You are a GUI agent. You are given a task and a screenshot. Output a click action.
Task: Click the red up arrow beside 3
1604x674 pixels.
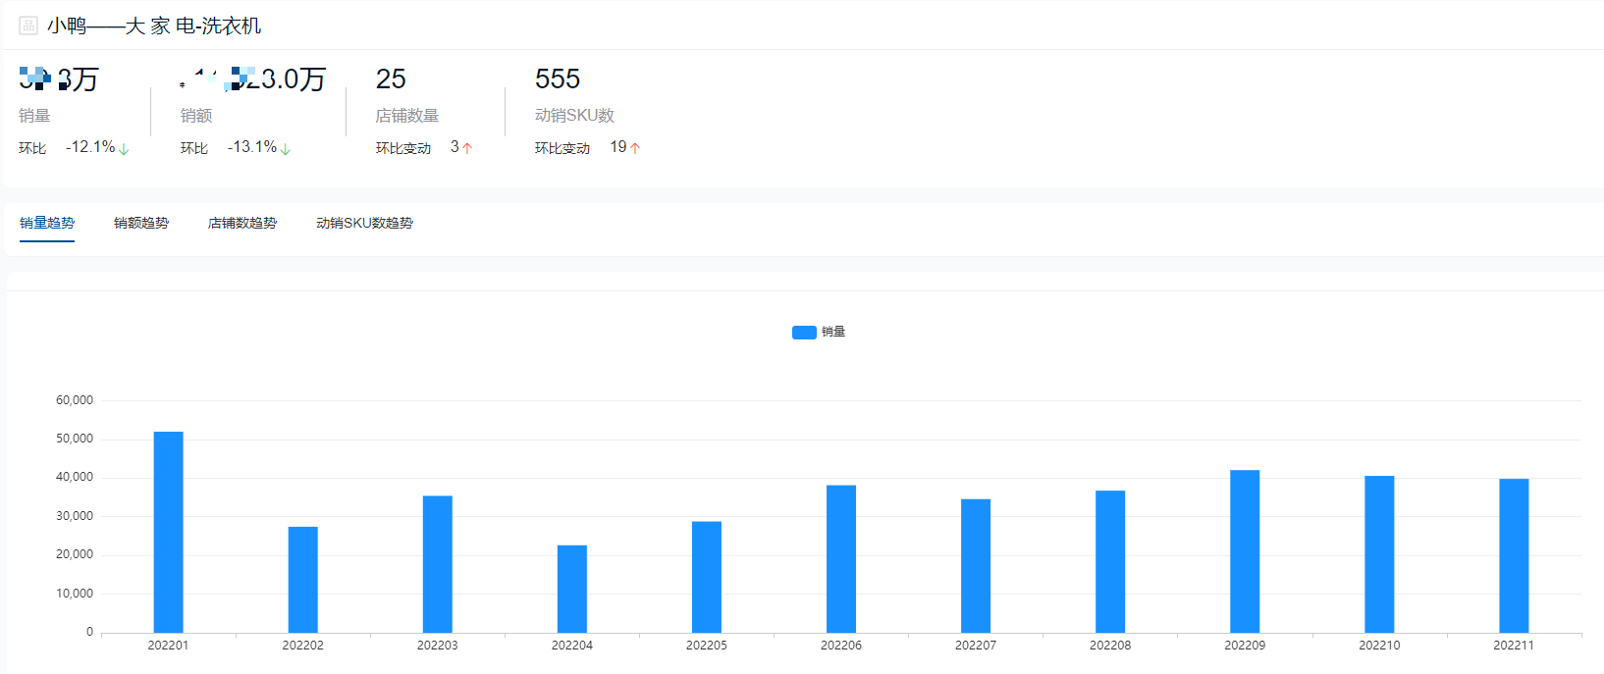[x=467, y=148]
